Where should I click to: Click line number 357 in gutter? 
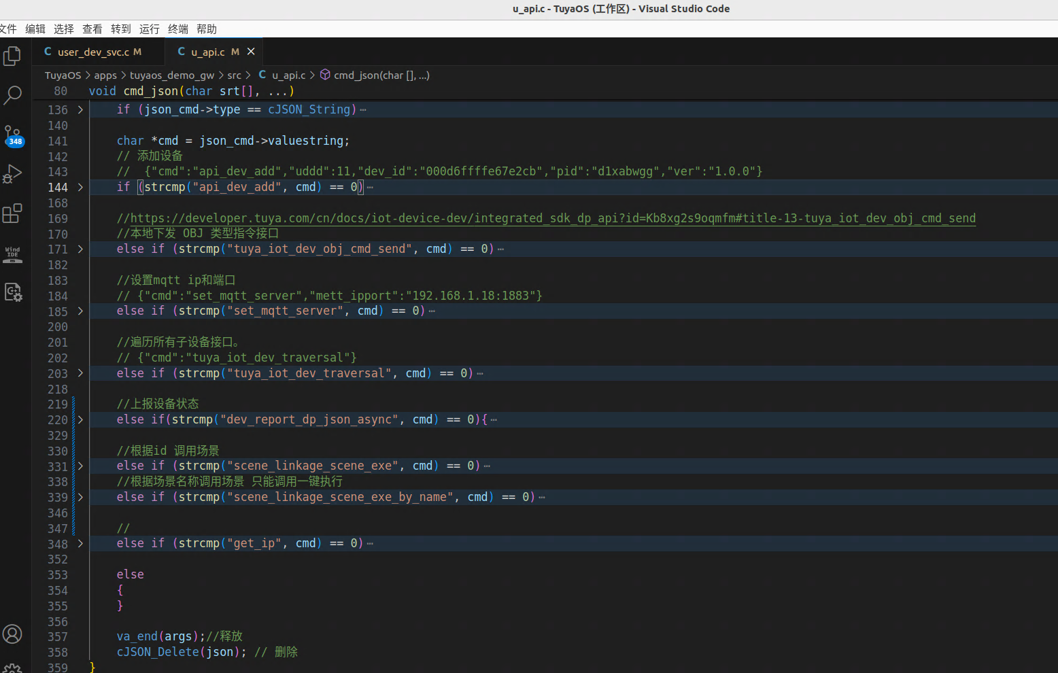pyautogui.click(x=58, y=636)
